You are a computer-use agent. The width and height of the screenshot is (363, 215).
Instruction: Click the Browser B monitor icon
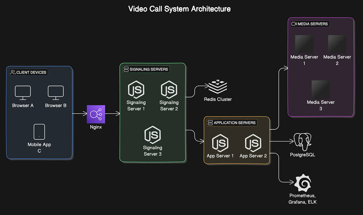(x=56, y=92)
